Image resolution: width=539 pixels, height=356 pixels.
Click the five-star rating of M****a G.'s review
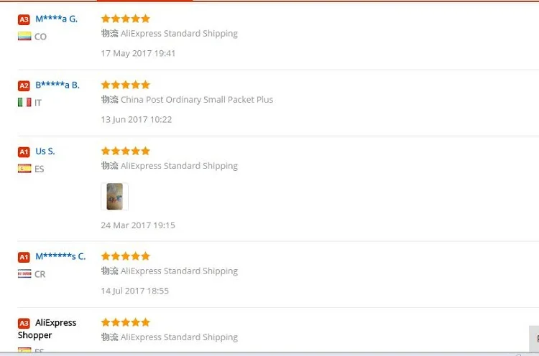pyautogui.click(x=126, y=19)
